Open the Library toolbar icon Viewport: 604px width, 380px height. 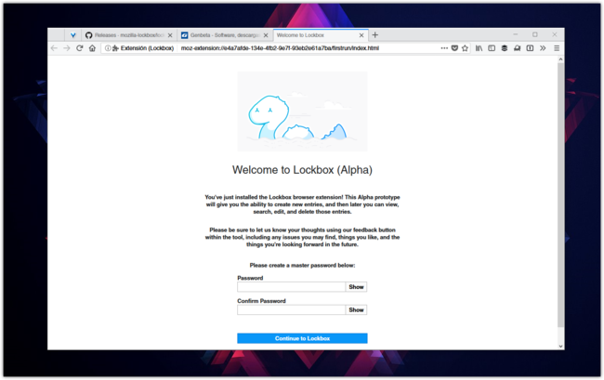[x=479, y=48]
